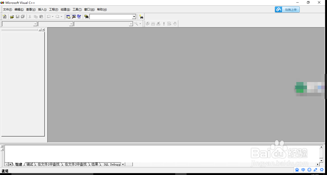
Task: Open the 工程(P) menu
Action: (x=54, y=9)
